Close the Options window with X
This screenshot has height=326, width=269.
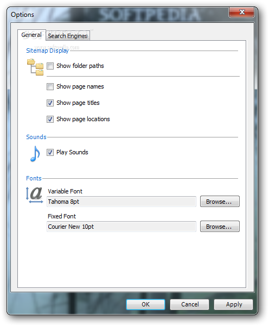[241, 12]
